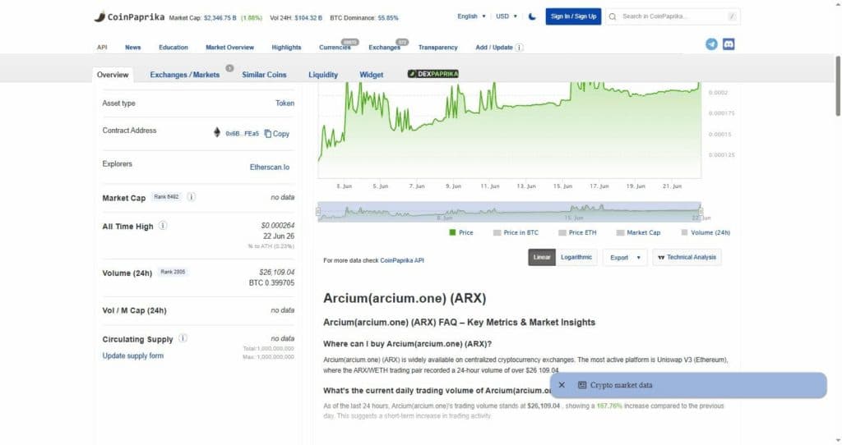Select Logarithmic chart scale
Viewport: 842px width, 445px height.
tap(576, 257)
